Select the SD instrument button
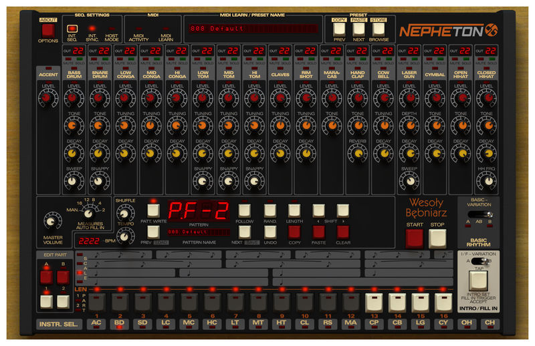The width and height of the screenshot is (535, 346). tap(142, 324)
